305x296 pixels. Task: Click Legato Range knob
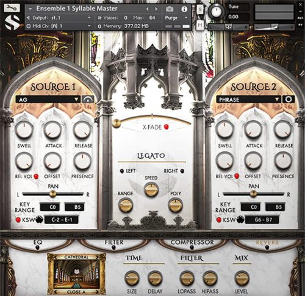point(126,205)
